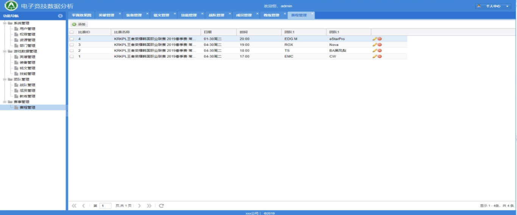Open the 战队管理 tab
Viewport: 517px width, 215px height.
(216, 15)
